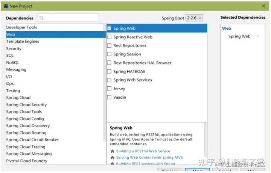The width and height of the screenshot is (271, 173).
Task: Select Spring Cloud Routing category
Action: coord(55,133)
